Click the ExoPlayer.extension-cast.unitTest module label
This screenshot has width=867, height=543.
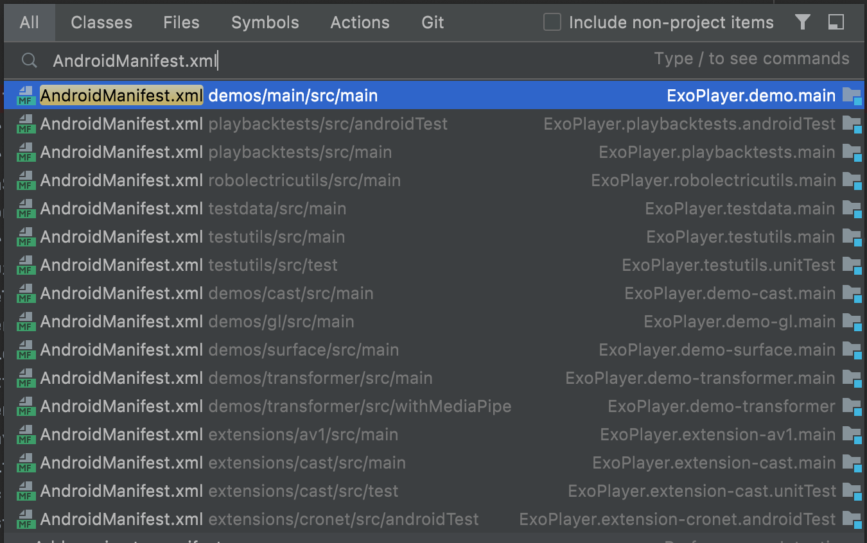point(702,491)
